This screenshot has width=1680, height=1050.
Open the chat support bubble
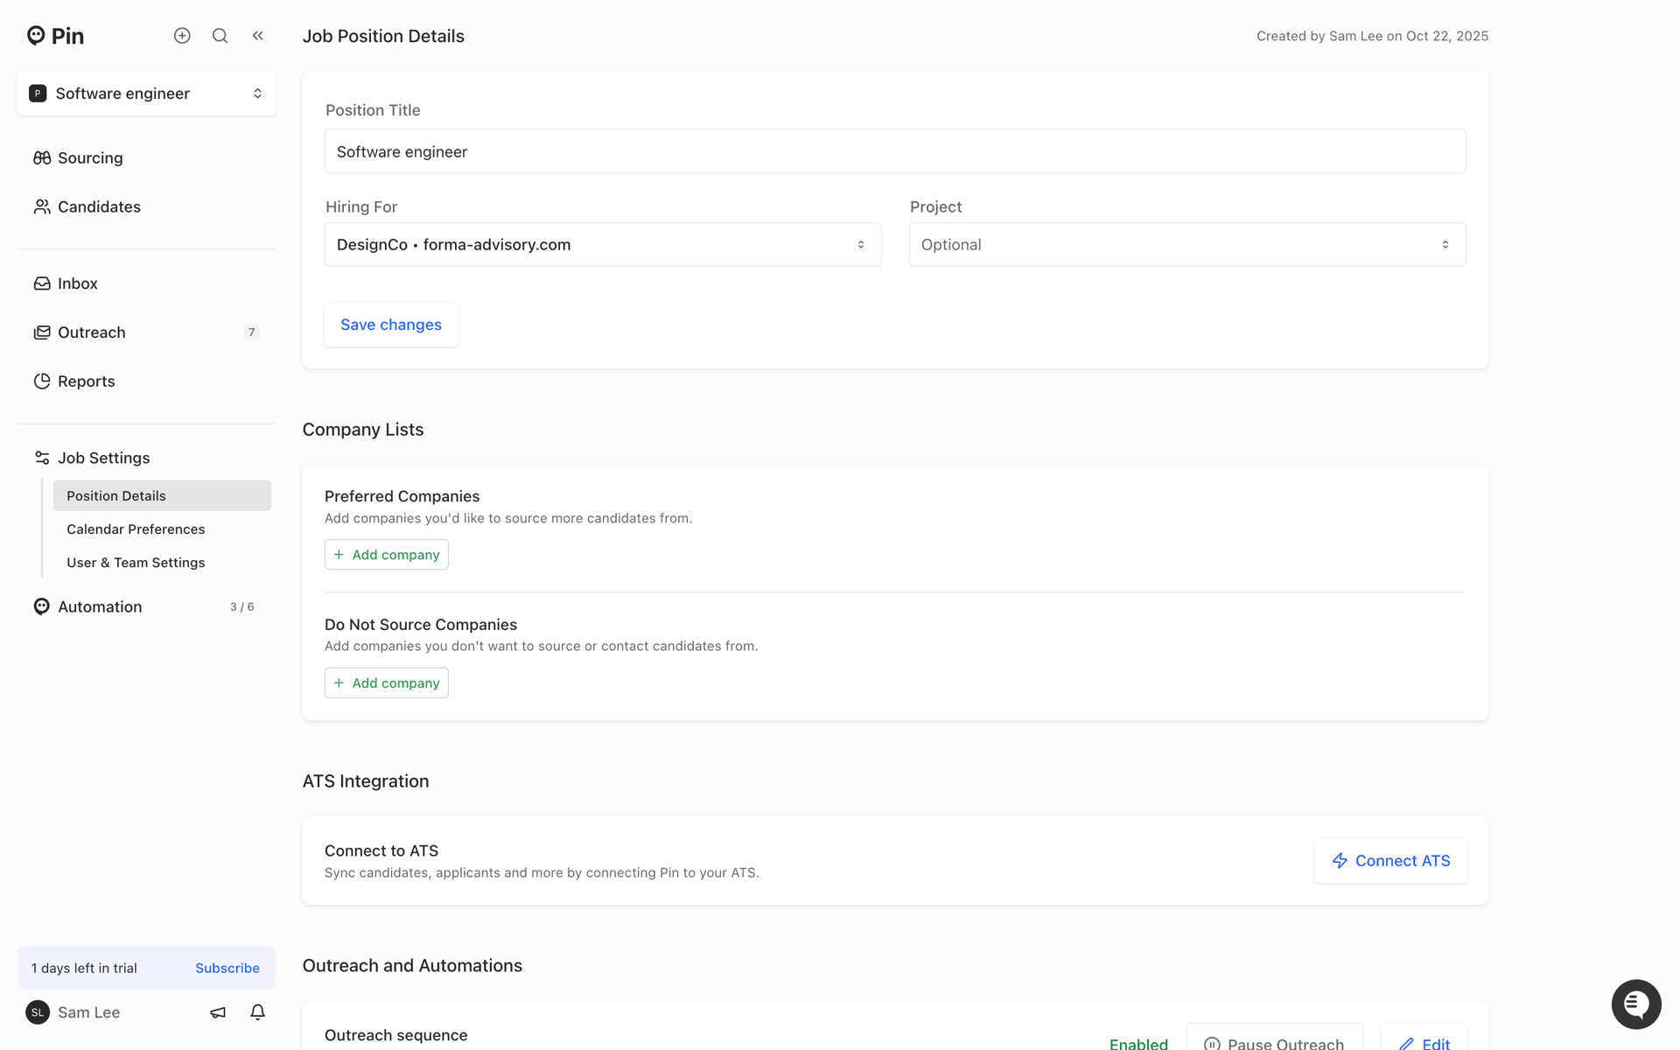(x=1636, y=1004)
